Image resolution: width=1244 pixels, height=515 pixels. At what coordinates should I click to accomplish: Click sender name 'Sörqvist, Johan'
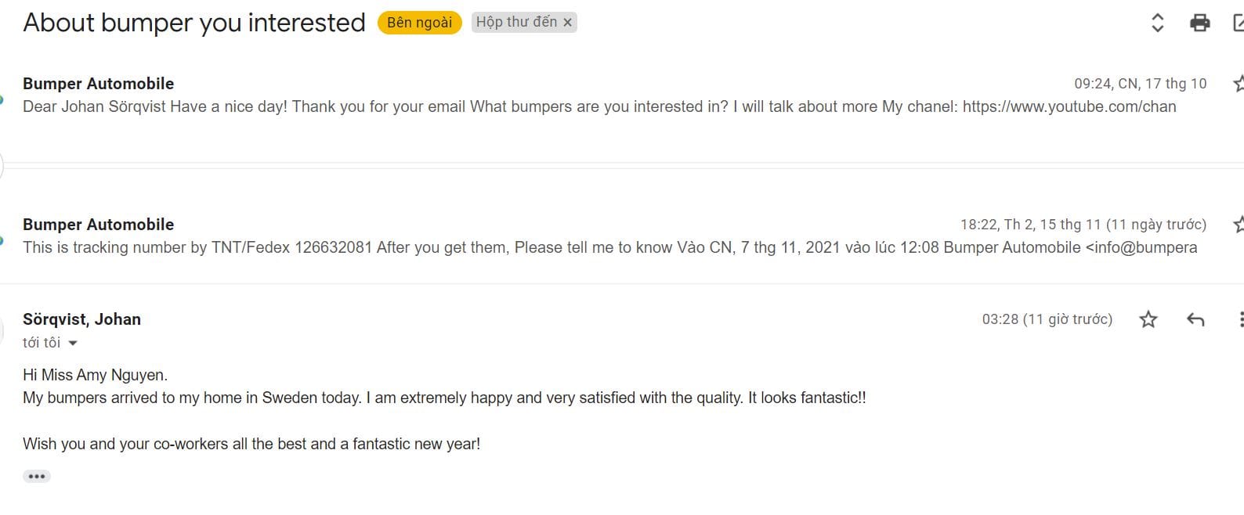tap(81, 319)
